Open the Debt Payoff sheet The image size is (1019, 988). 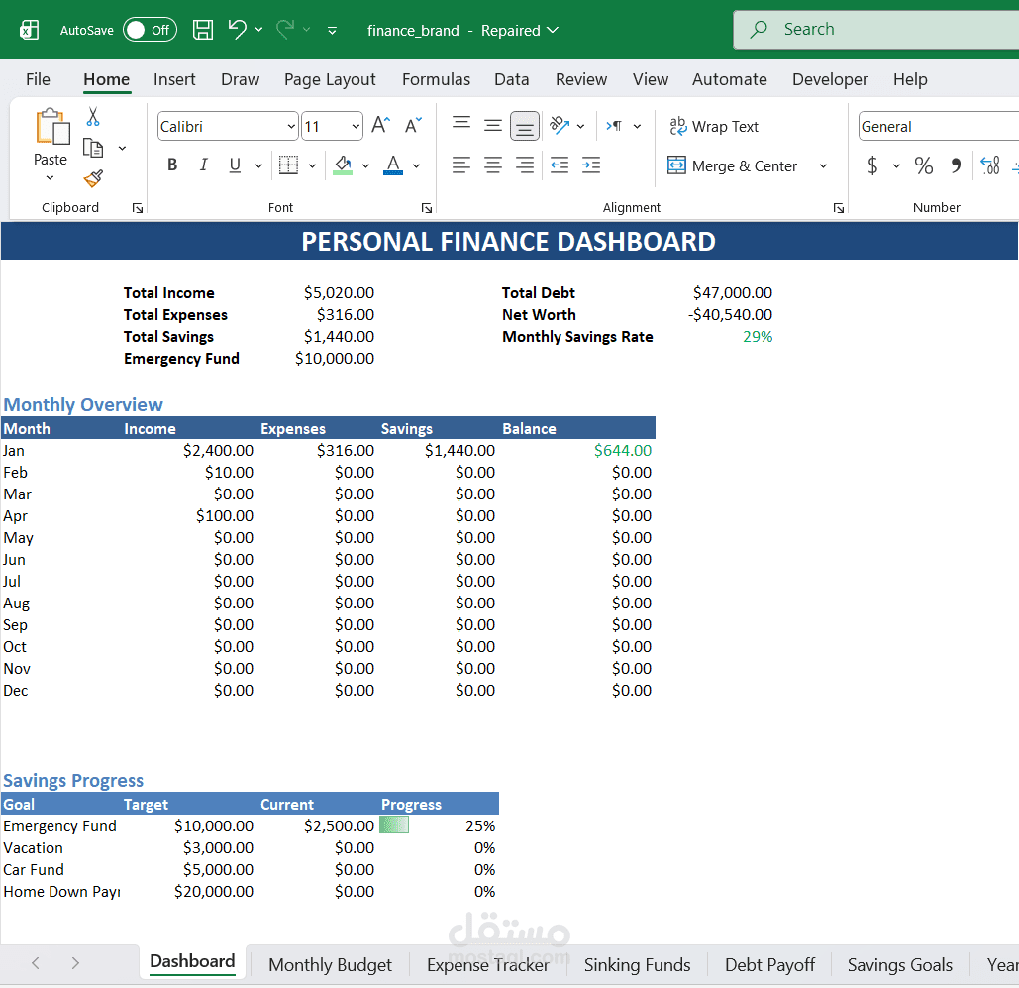[769, 964]
